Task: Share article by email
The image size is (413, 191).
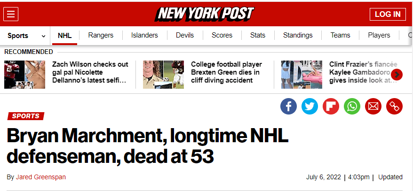Action: [373, 107]
